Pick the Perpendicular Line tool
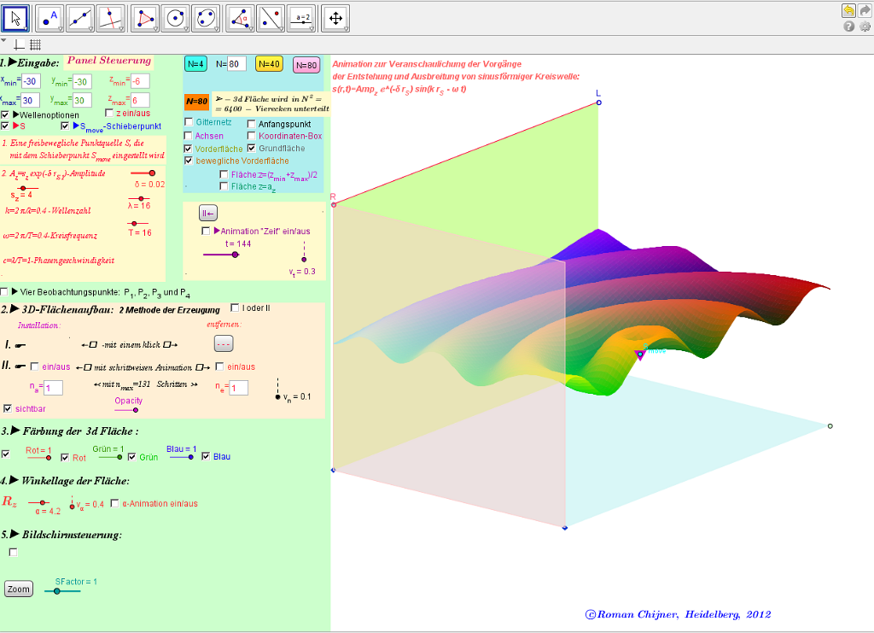Screen dimensions: 874x633 point(110,18)
